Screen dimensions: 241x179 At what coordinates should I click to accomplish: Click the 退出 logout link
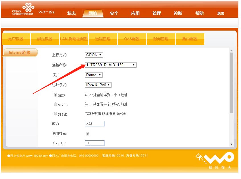pos(221,13)
